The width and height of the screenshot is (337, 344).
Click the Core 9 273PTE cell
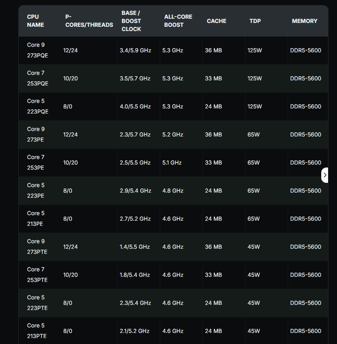[37, 247]
